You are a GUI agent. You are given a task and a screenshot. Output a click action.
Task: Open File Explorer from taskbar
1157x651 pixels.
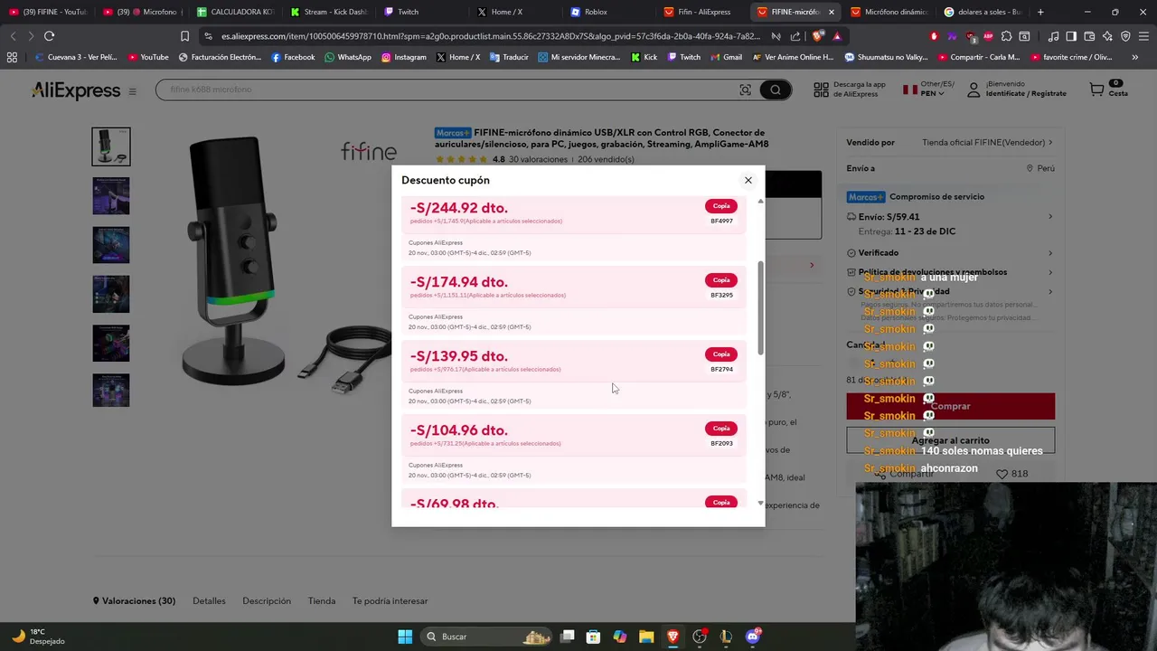646,637
